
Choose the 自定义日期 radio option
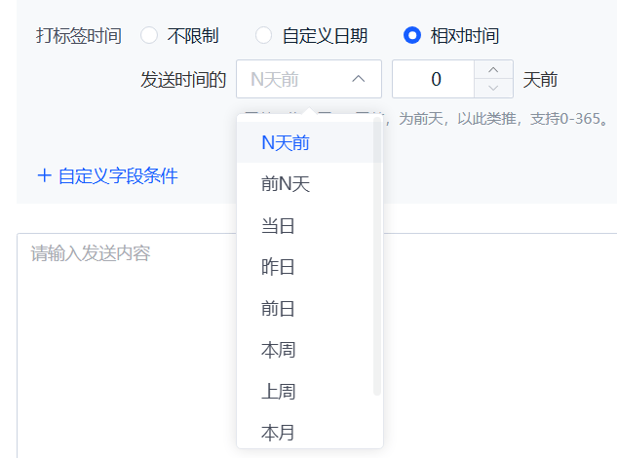click(x=263, y=36)
